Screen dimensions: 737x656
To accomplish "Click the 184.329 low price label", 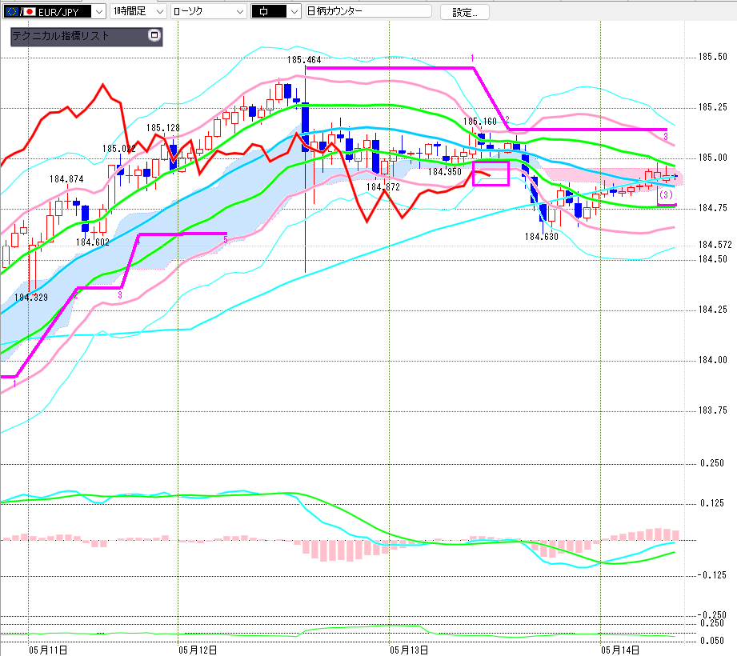I will (x=31, y=298).
